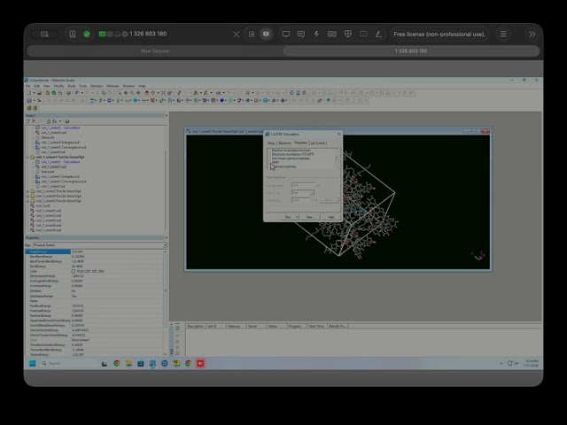567x425 pixels.
Task: Tick Non-linear optical properties checkbox
Action: pyautogui.click(x=269, y=158)
